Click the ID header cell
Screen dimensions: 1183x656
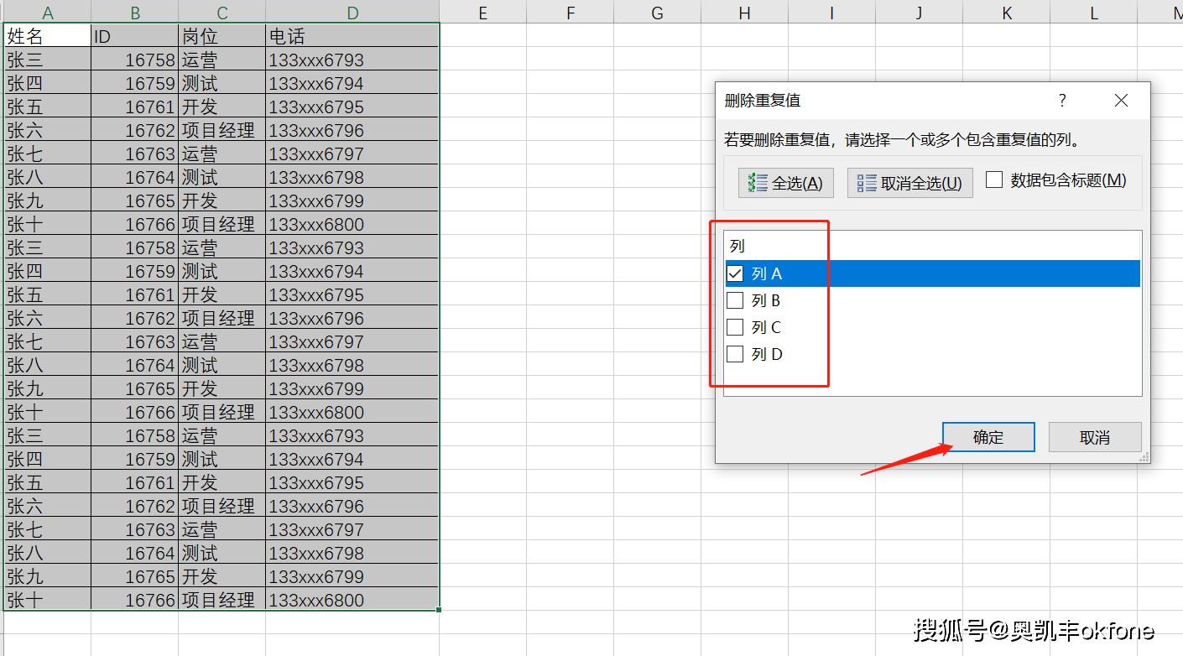click(135, 36)
